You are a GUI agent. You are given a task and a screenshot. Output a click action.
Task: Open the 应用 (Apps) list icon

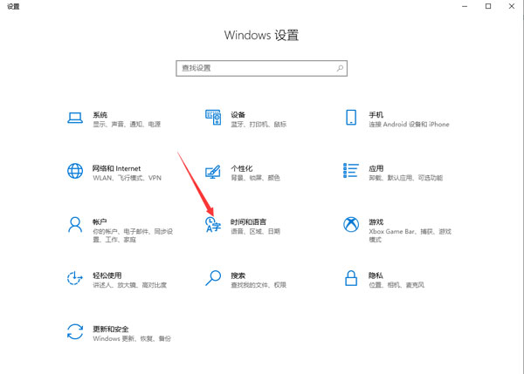point(351,172)
